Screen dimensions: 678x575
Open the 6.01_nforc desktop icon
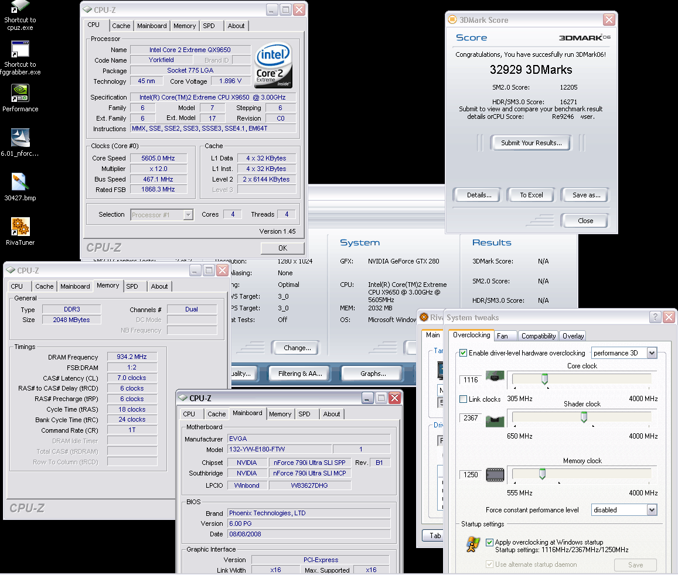click(x=20, y=138)
